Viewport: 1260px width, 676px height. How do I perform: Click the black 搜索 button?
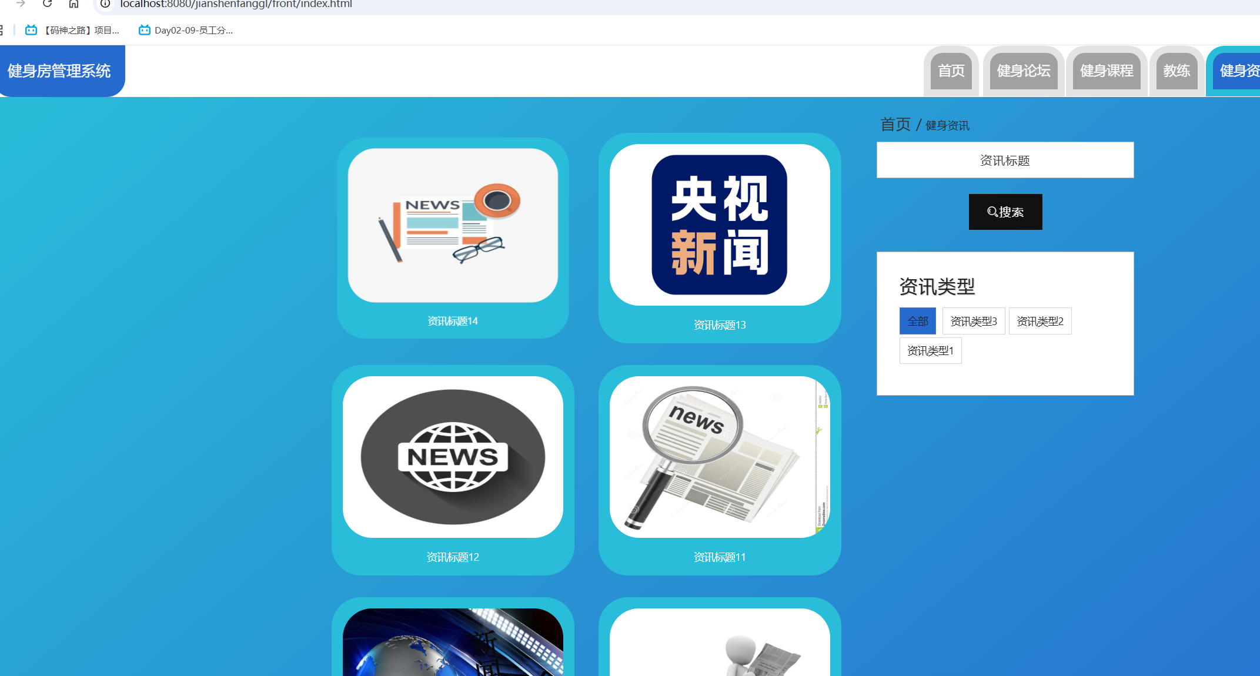pyautogui.click(x=1005, y=212)
